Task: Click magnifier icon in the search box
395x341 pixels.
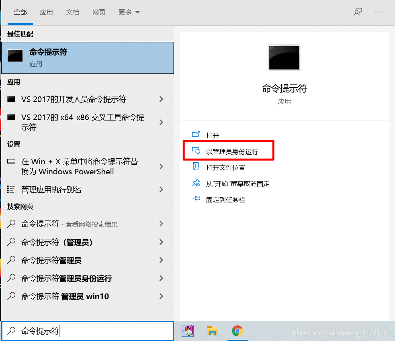Action: click(11, 331)
